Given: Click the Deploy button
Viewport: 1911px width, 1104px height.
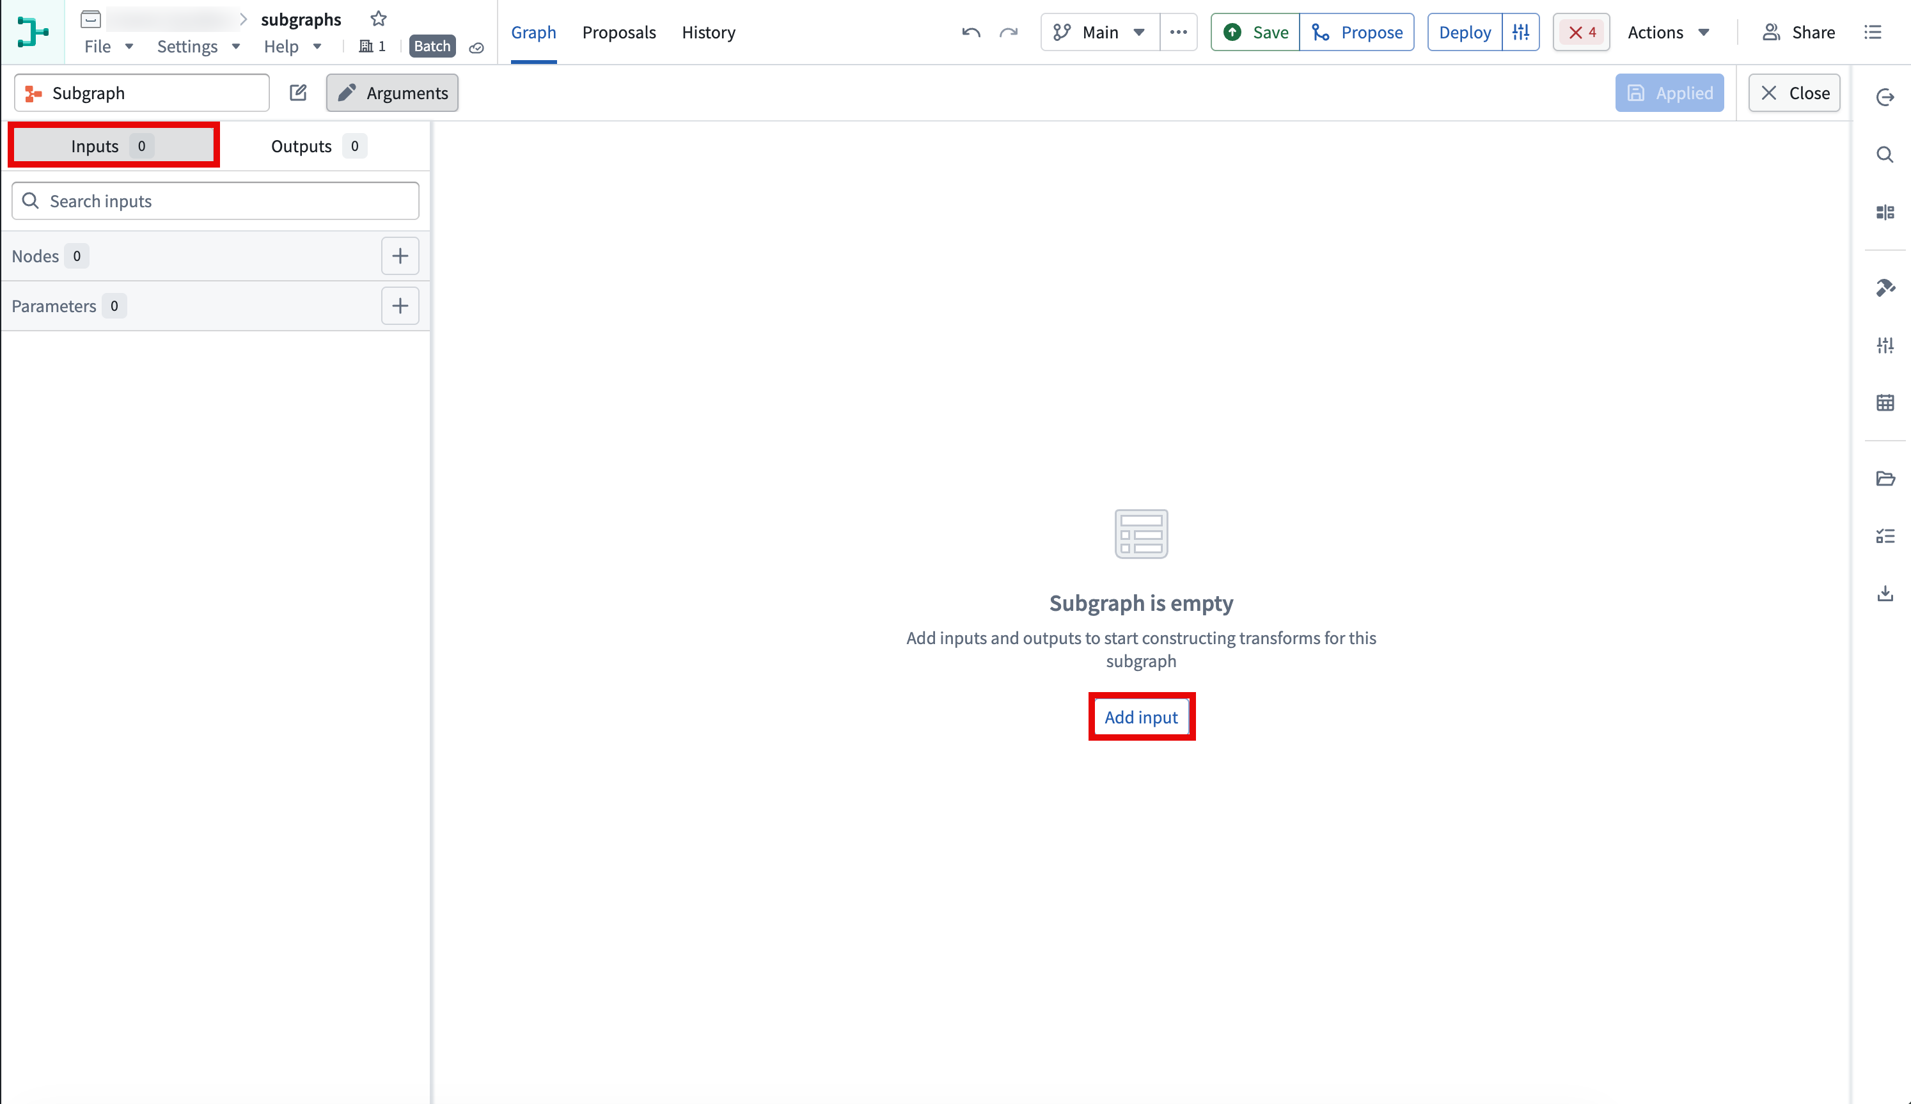Looking at the screenshot, I should point(1465,32).
